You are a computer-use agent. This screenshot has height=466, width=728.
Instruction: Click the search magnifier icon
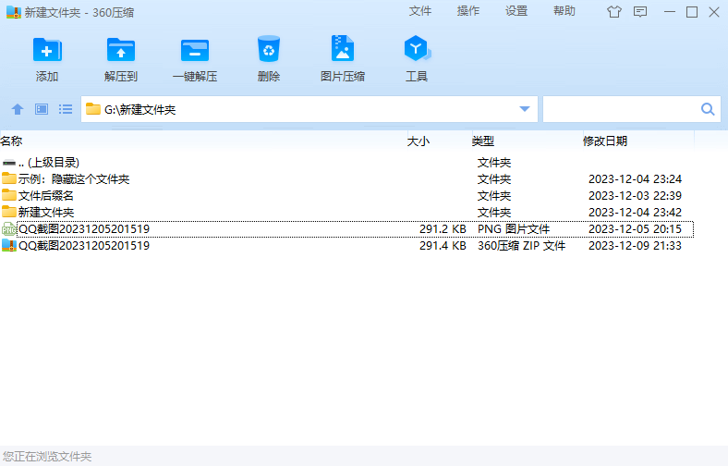pyautogui.click(x=708, y=109)
